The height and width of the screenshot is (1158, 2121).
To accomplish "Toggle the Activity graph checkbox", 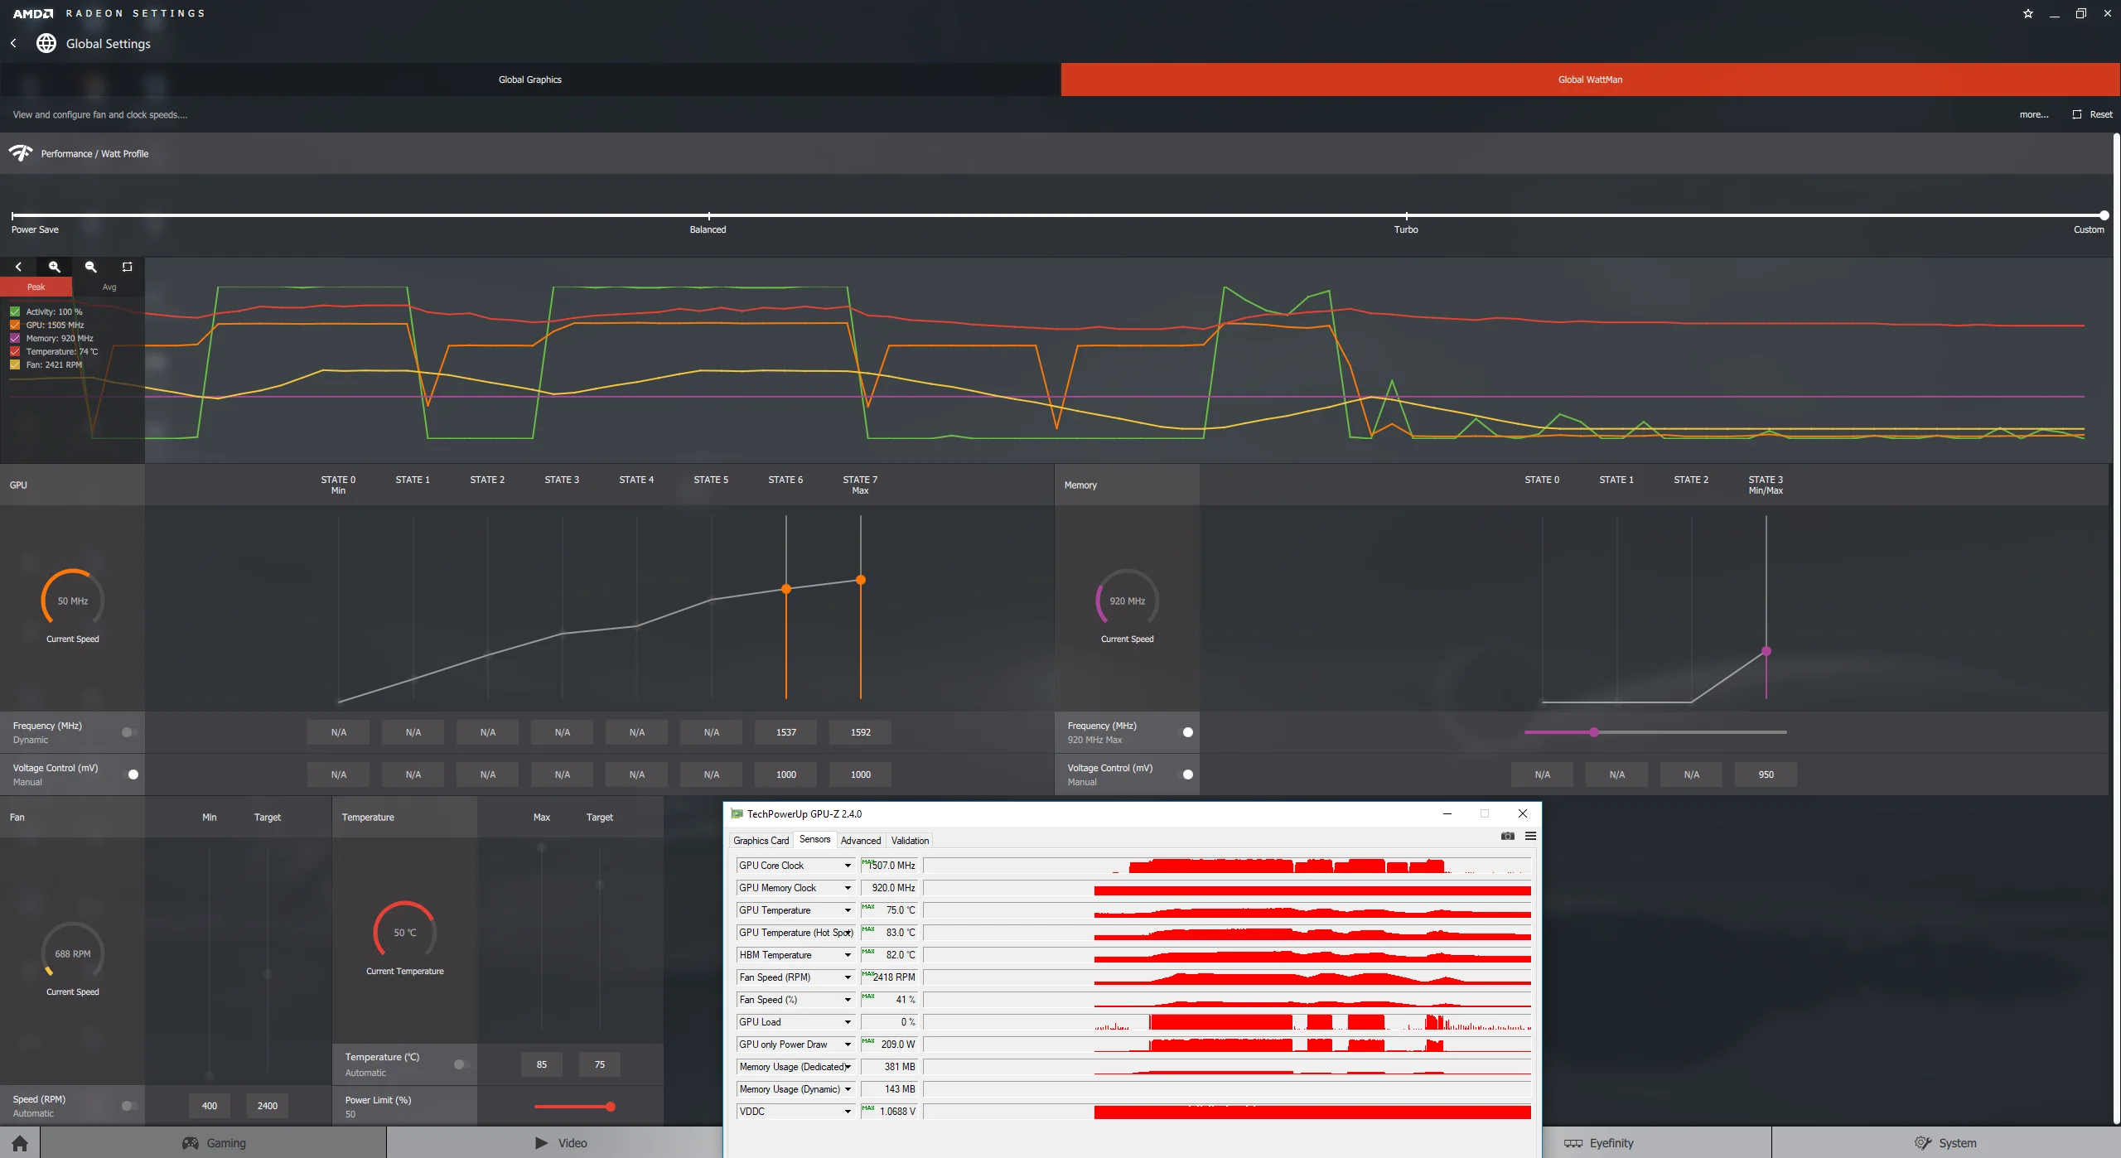I will coord(15,312).
